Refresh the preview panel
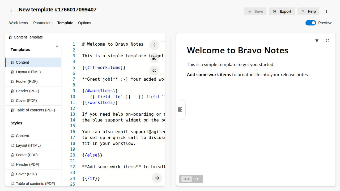The image size is (340, 191). click(x=328, y=41)
